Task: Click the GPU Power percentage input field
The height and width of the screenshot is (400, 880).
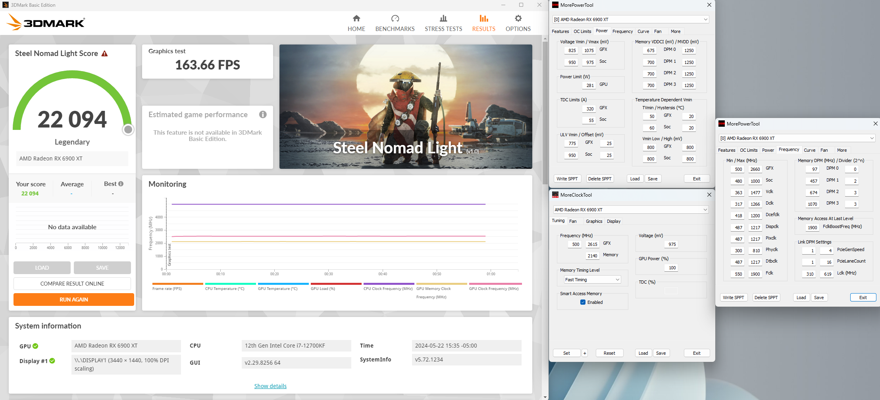Action: tap(671, 267)
